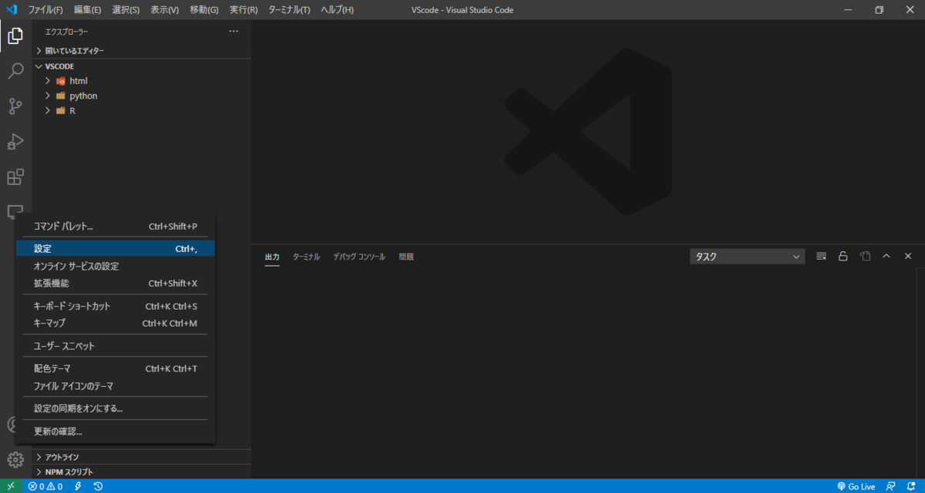Image resolution: width=925 pixels, height=493 pixels.
Task: Click the Manage gear icon
Action: (x=15, y=460)
